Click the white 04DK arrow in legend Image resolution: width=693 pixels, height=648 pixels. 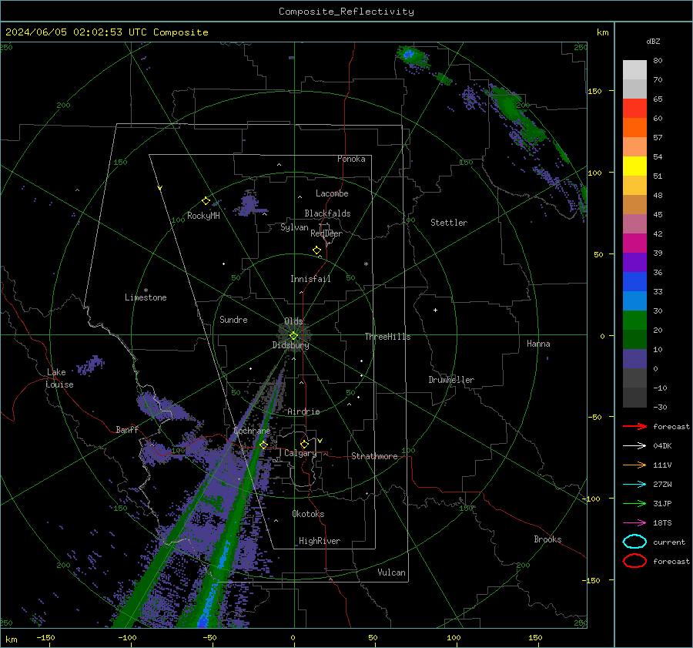pyautogui.click(x=634, y=445)
